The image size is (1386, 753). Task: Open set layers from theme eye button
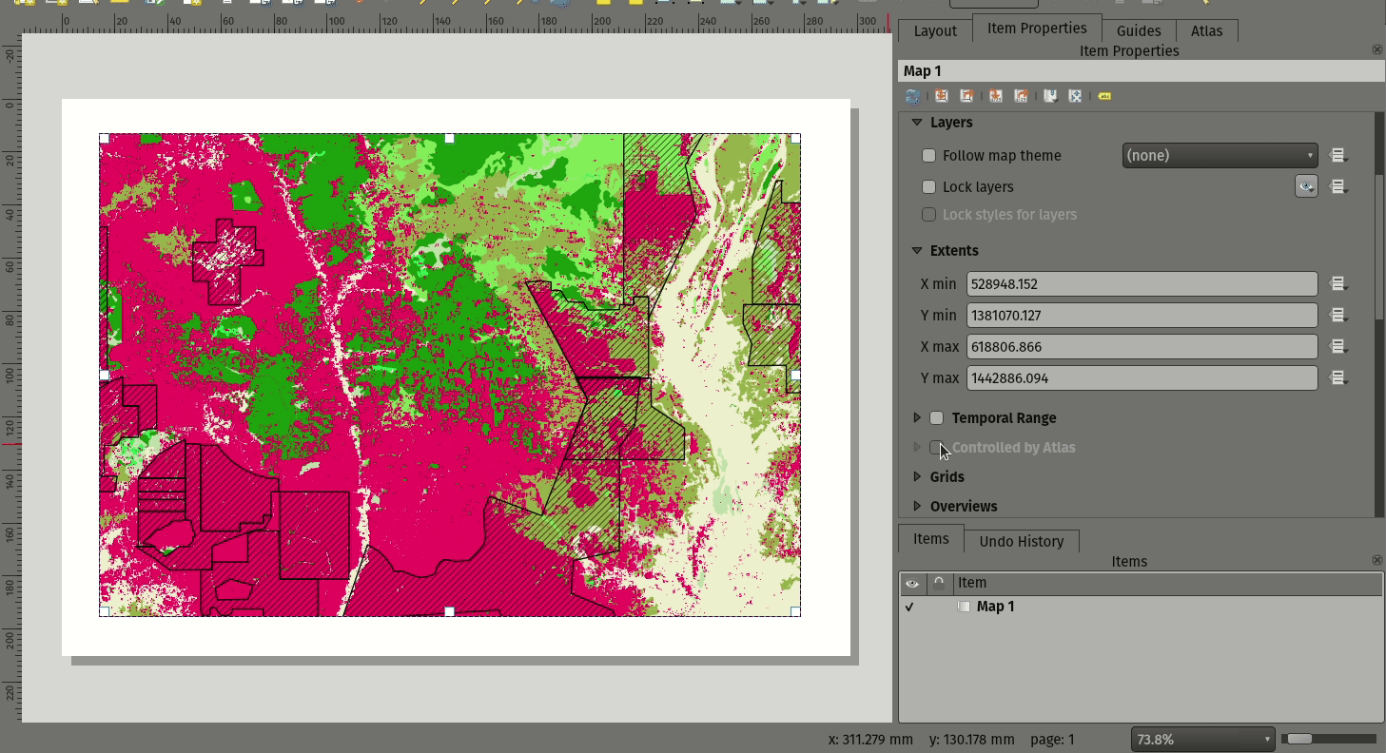pyautogui.click(x=1306, y=187)
